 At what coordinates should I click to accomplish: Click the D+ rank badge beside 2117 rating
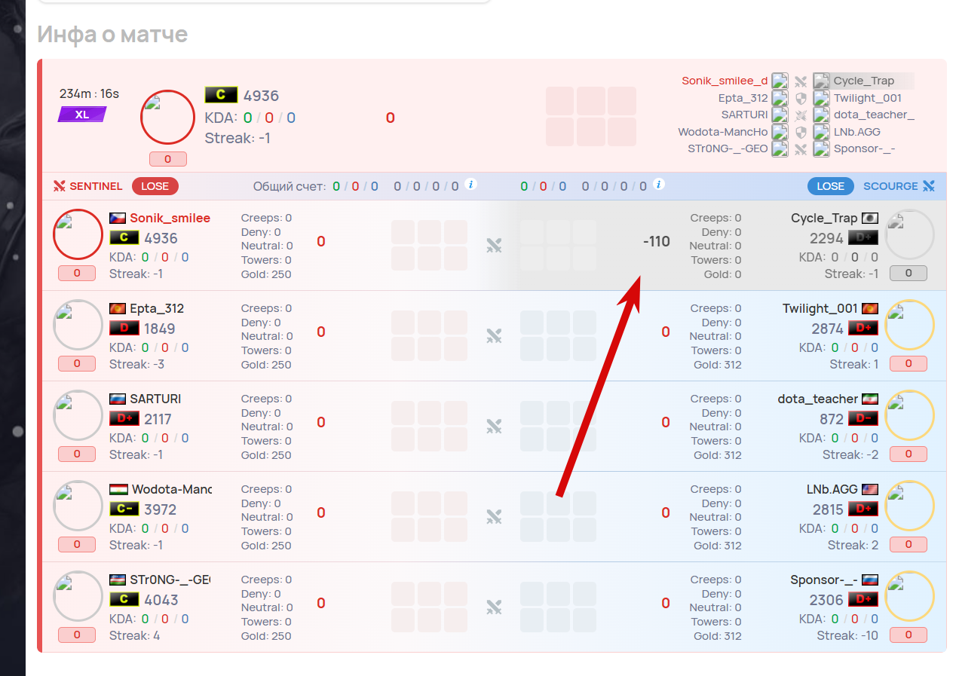pyautogui.click(x=124, y=419)
